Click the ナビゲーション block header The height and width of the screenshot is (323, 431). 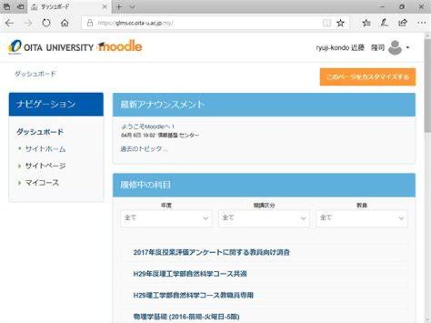click(56, 104)
